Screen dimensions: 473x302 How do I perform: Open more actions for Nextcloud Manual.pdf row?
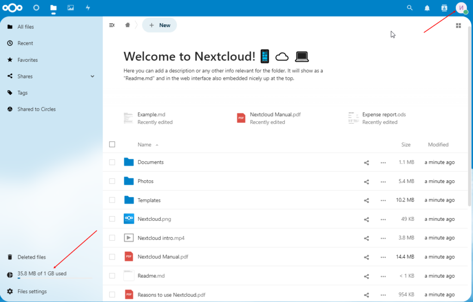[x=383, y=257]
